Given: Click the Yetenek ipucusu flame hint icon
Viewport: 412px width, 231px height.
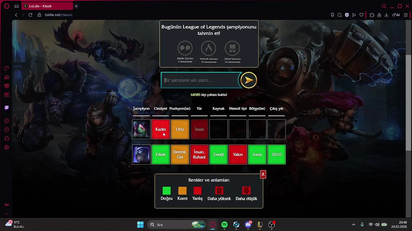Looking at the screenshot, I should 209,48.
